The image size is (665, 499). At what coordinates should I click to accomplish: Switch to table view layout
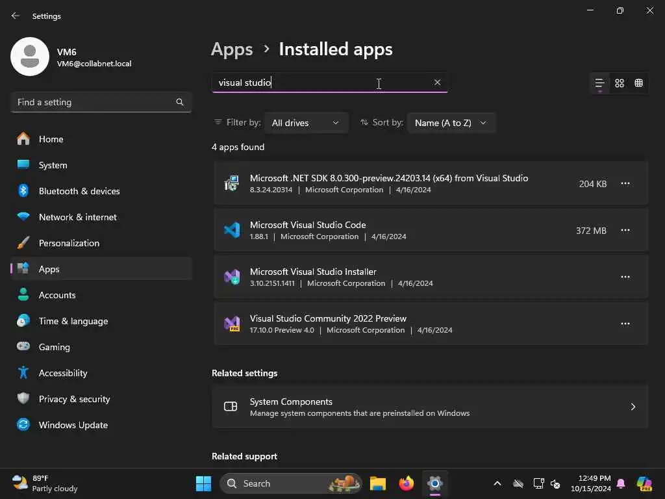coord(639,83)
